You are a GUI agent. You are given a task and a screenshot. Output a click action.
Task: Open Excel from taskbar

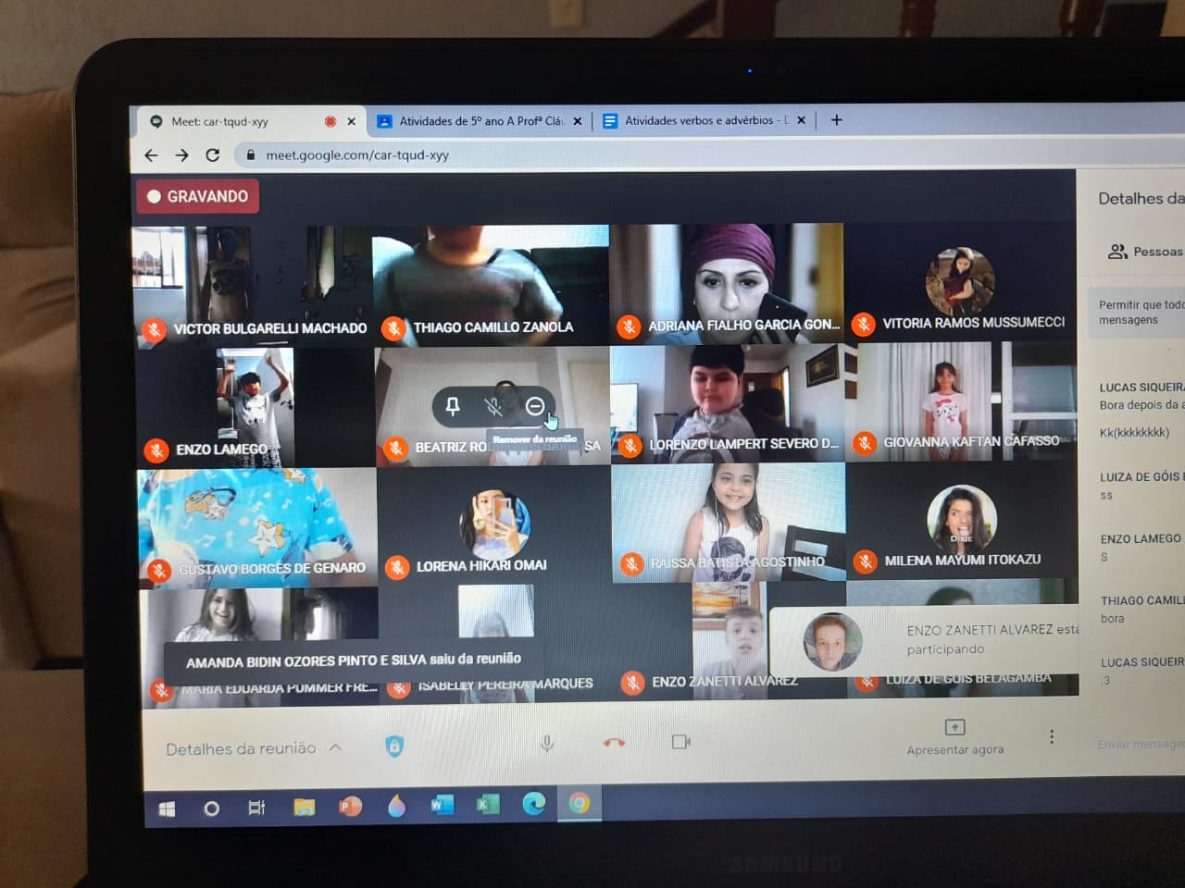click(x=488, y=805)
